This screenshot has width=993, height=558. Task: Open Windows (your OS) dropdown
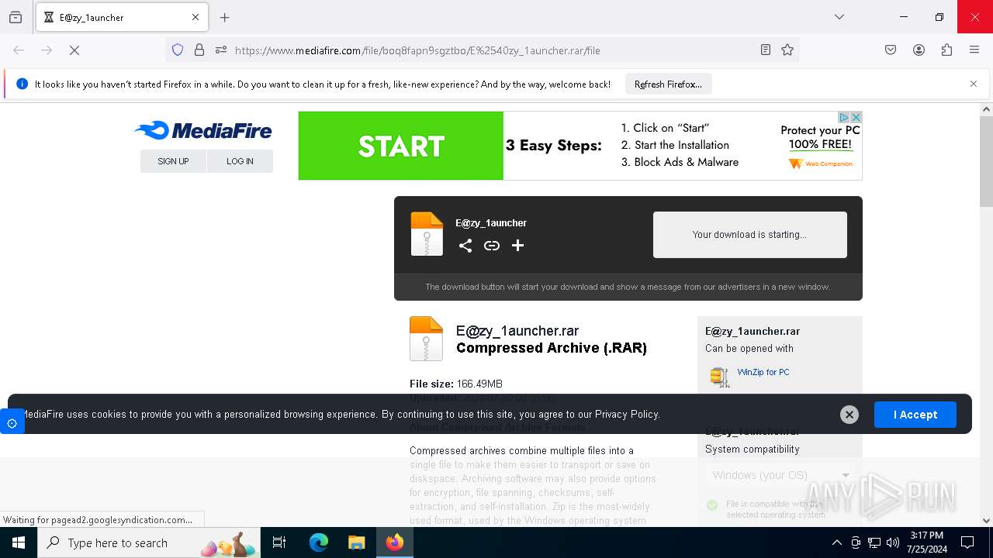tap(780, 475)
